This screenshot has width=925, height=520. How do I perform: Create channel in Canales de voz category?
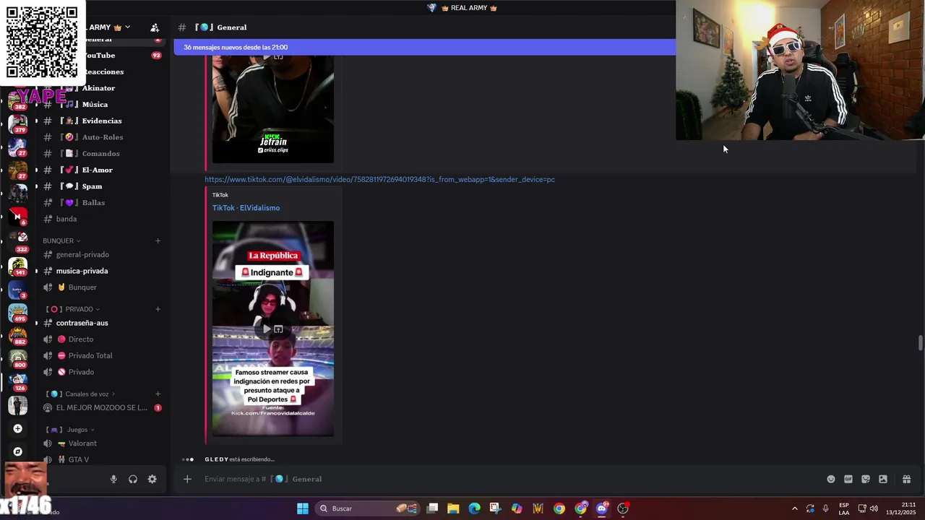click(158, 394)
